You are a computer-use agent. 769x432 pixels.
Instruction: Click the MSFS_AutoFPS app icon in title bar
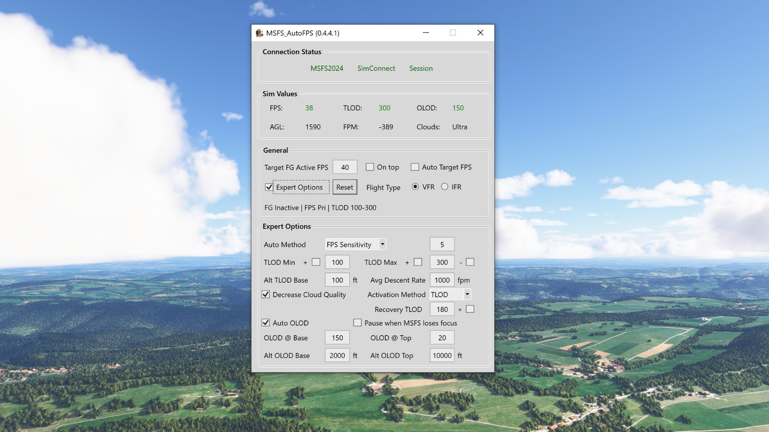click(x=260, y=33)
